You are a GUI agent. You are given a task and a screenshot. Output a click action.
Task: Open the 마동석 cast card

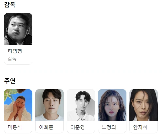click(x=18, y=111)
